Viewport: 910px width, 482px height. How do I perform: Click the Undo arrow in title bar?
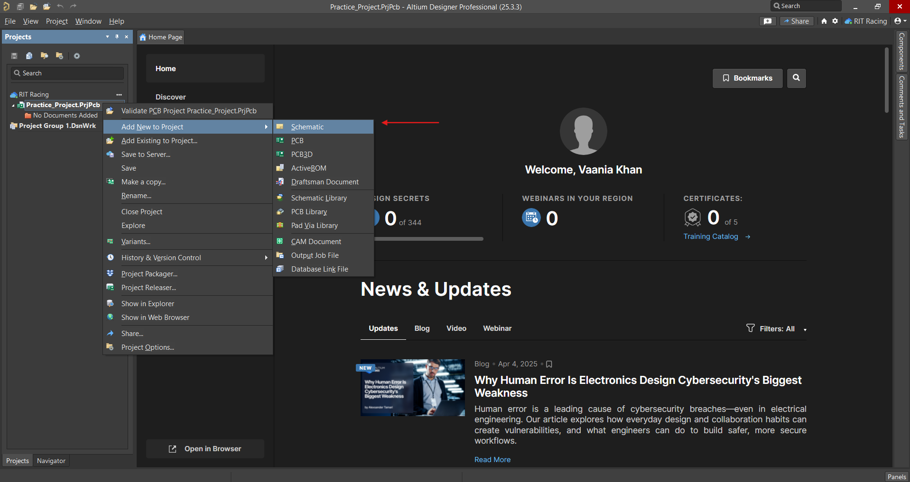tap(60, 6)
